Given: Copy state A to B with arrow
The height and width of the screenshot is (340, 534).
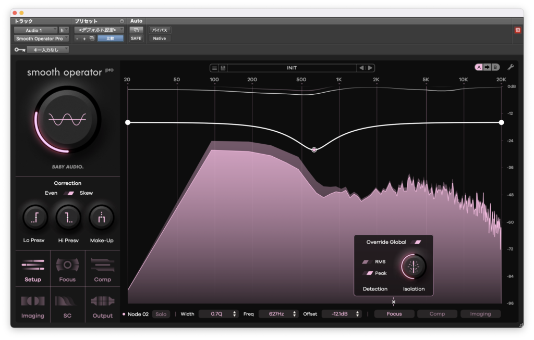Looking at the screenshot, I should click(487, 67).
